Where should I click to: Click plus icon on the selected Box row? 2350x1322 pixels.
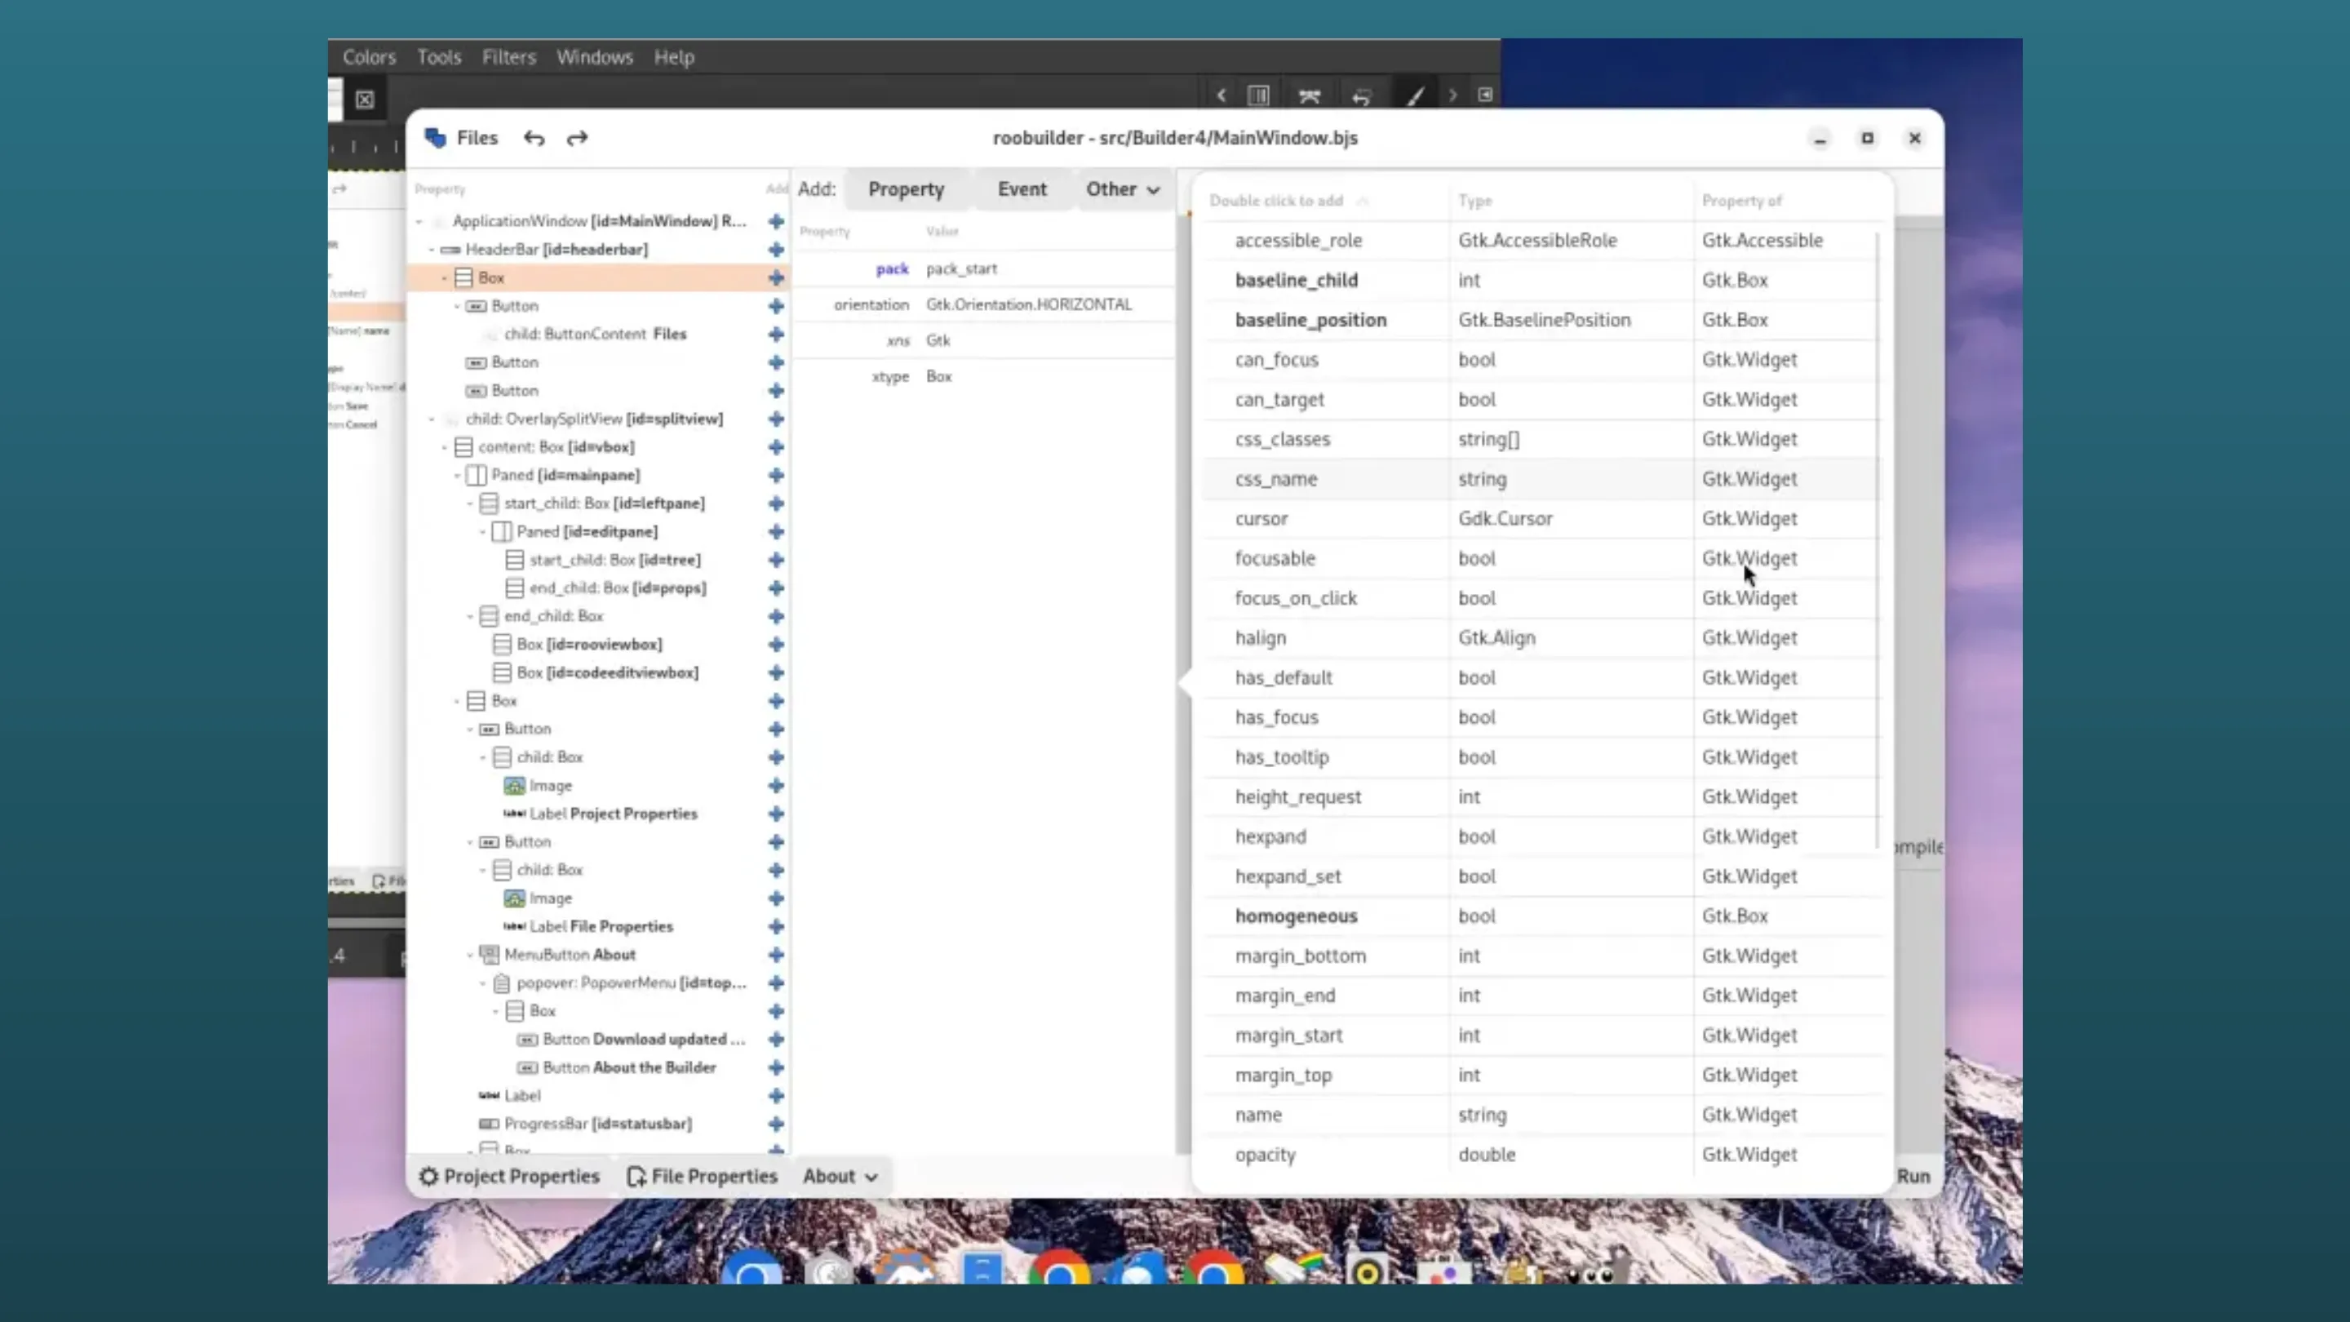click(x=776, y=277)
